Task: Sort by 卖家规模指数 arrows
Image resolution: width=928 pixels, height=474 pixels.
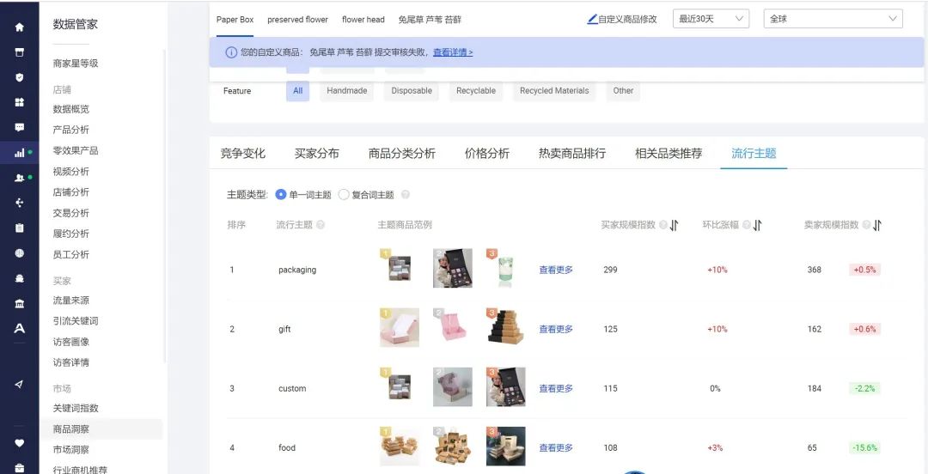Action: [877, 225]
